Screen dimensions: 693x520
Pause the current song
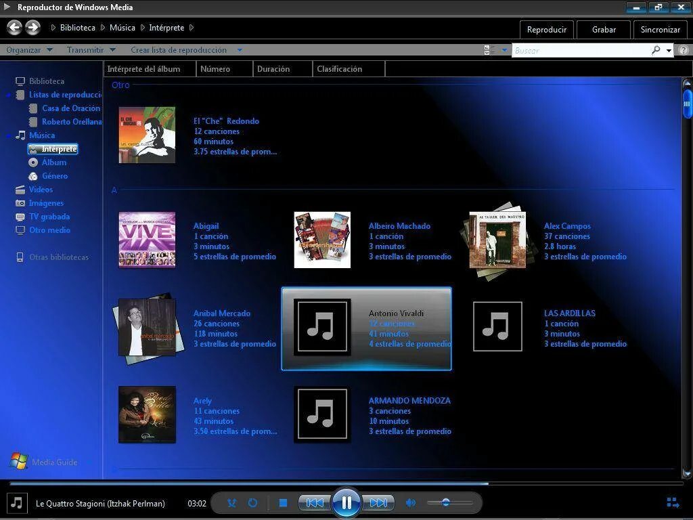pos(346,503)
